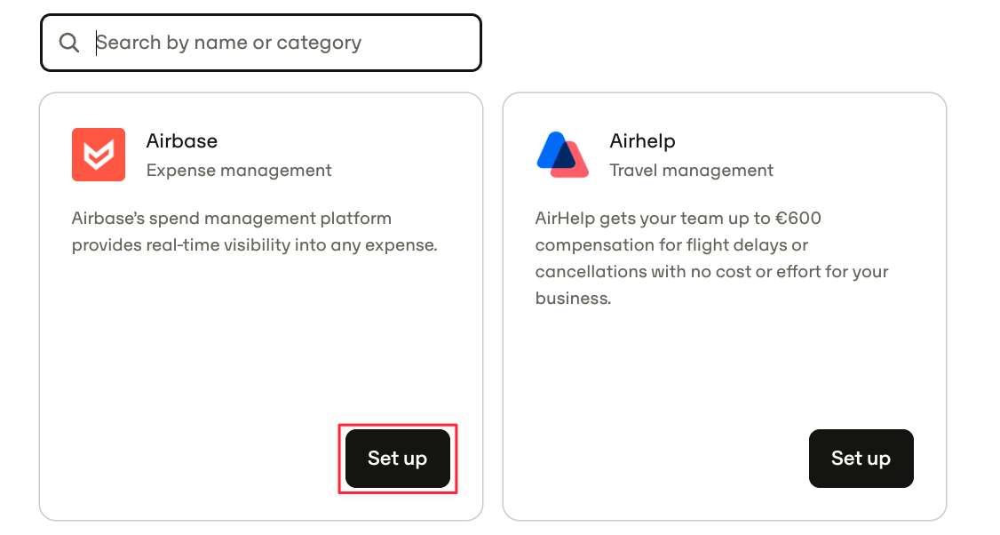Click the word "business." ending Airhelp description

[x=573, y=298]
